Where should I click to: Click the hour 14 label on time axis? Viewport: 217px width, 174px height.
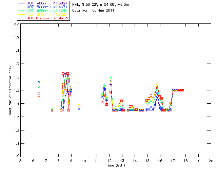pos(135,161)
